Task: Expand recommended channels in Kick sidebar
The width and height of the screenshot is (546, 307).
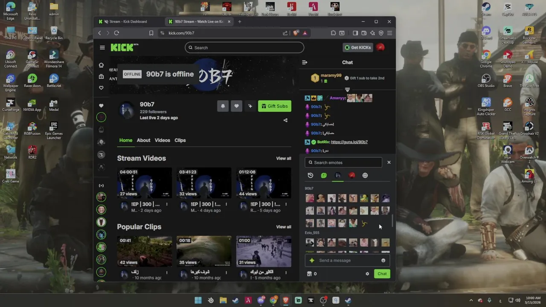Action: pos(101,185)
